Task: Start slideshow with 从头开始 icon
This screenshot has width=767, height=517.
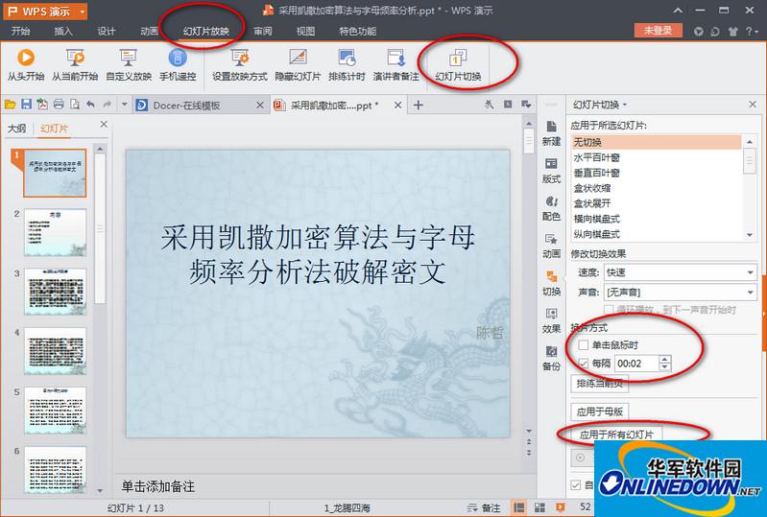Action: pos(26,64)
